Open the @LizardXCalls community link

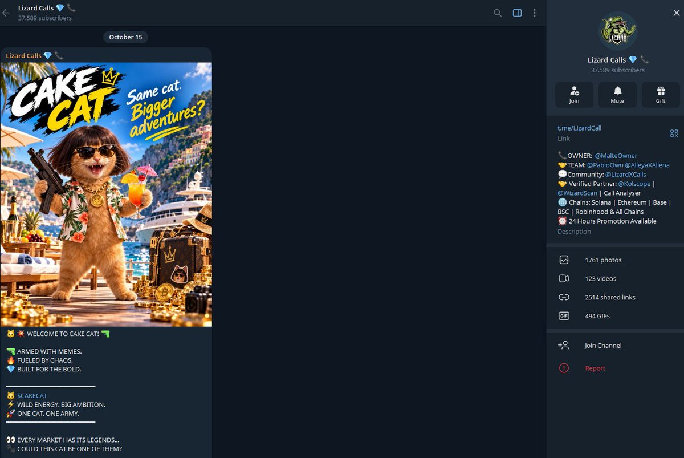tap(625, 175)
